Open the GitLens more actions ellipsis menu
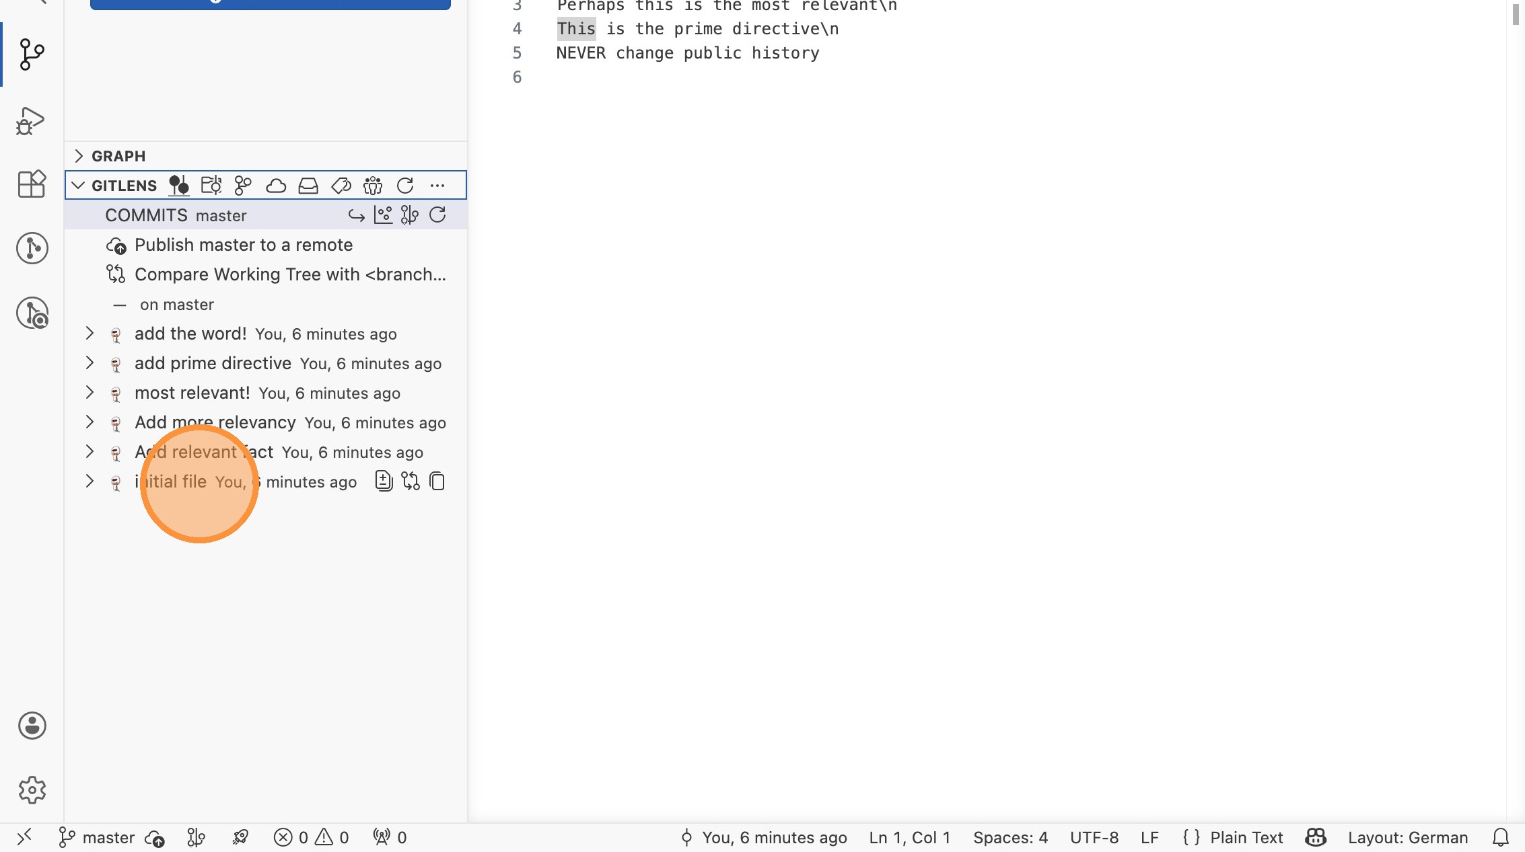The width and height of the screenshot is (1525, 852). point(437,186)
